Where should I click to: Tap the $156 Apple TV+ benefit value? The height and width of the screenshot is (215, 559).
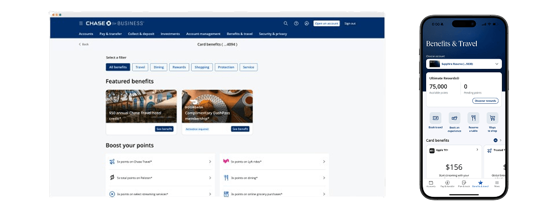coord(454,167)
